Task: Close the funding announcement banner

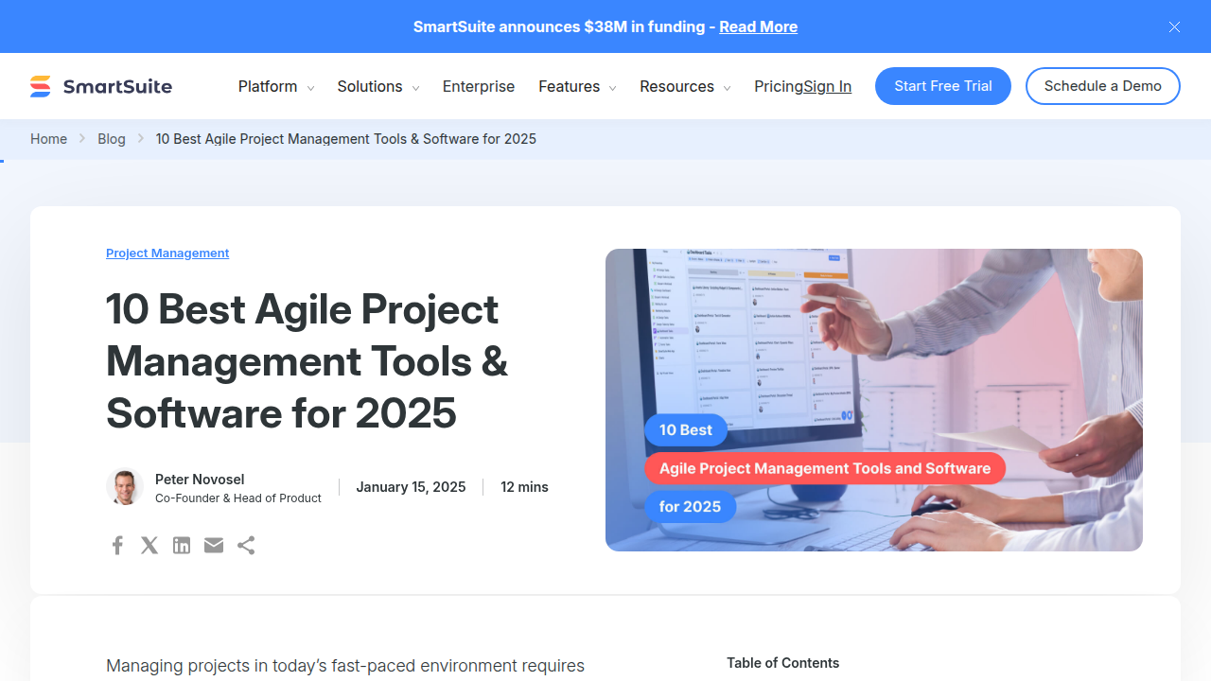Action: point(1174,26)
